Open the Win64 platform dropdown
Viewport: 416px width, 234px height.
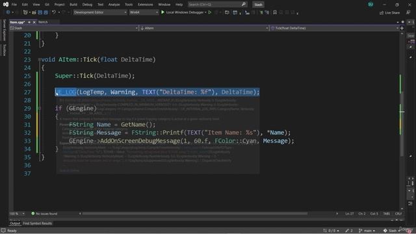coord(144,12)
